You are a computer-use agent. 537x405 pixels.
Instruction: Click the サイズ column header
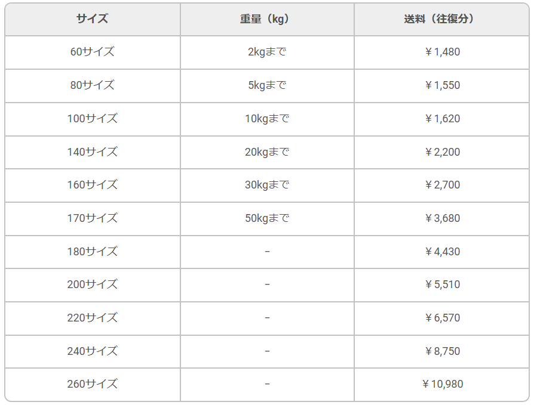[x=92, y=19]
